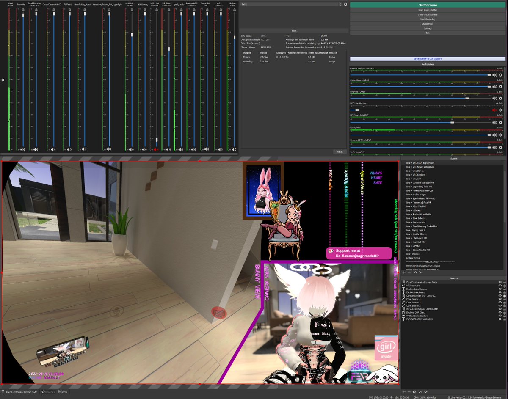Hide the VRChat-Audio source with eye icon
This screenshot has height=399, width=508.
click(500, 286)
